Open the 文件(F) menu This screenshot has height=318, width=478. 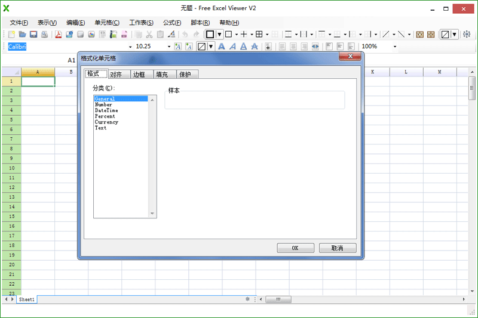tap(19, 23)
